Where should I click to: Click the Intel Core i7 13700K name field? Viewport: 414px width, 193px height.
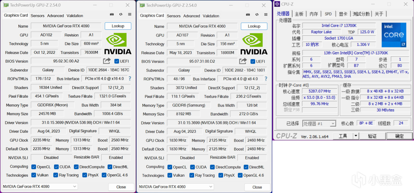coord(339,25)
